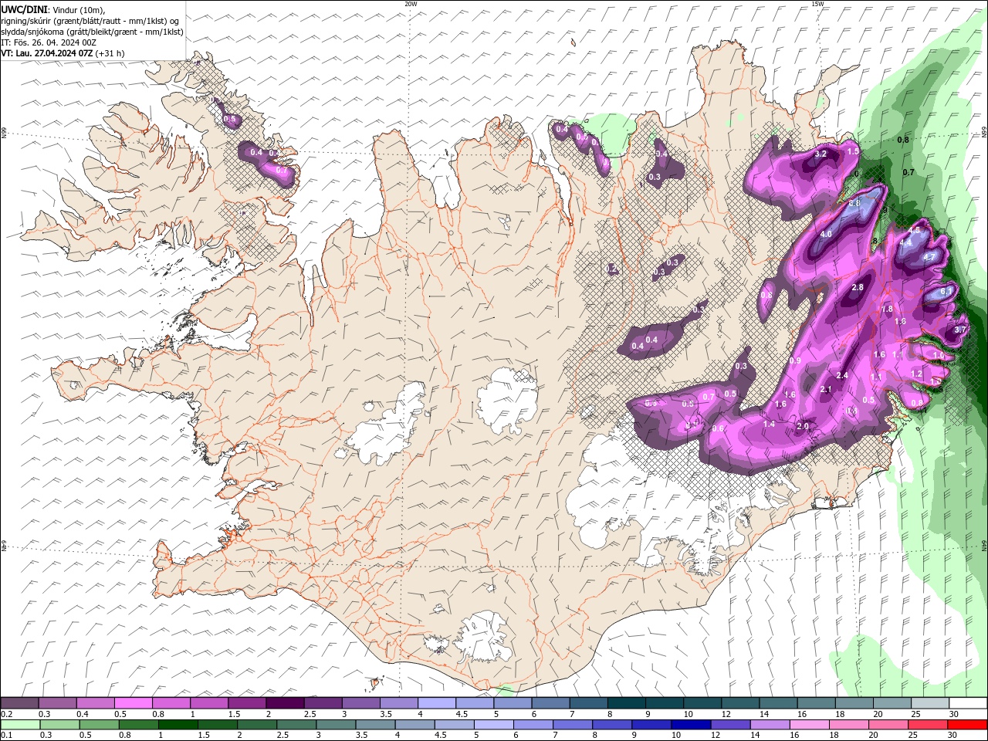Click the first dark purple swatch of the snow legend
This screenshot has height=741, width=988.
(20, 703)
